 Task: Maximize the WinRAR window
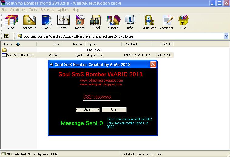pos(220,3)
